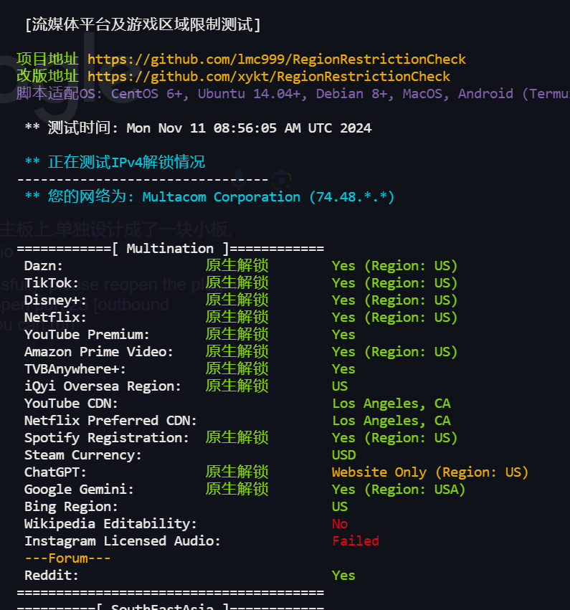
Task: Click the YouTube CDN: row label
Action: click(71, 404)
